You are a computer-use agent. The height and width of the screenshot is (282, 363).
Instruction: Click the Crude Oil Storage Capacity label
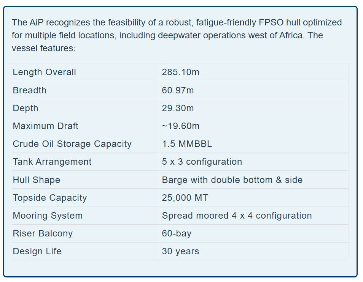[x=72, y=144]
